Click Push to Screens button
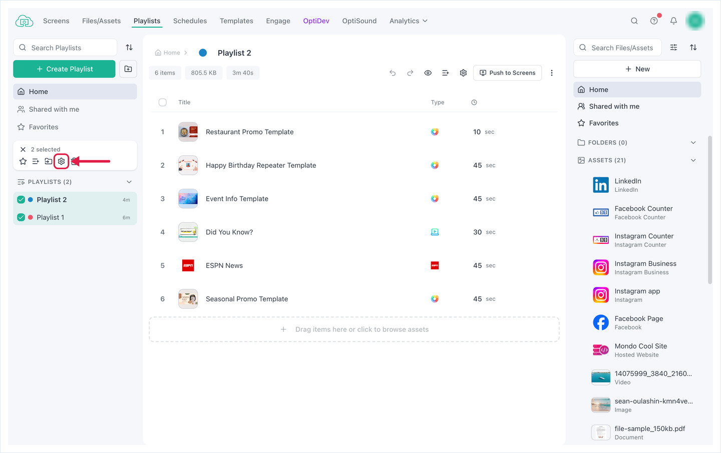 (507, 73)
